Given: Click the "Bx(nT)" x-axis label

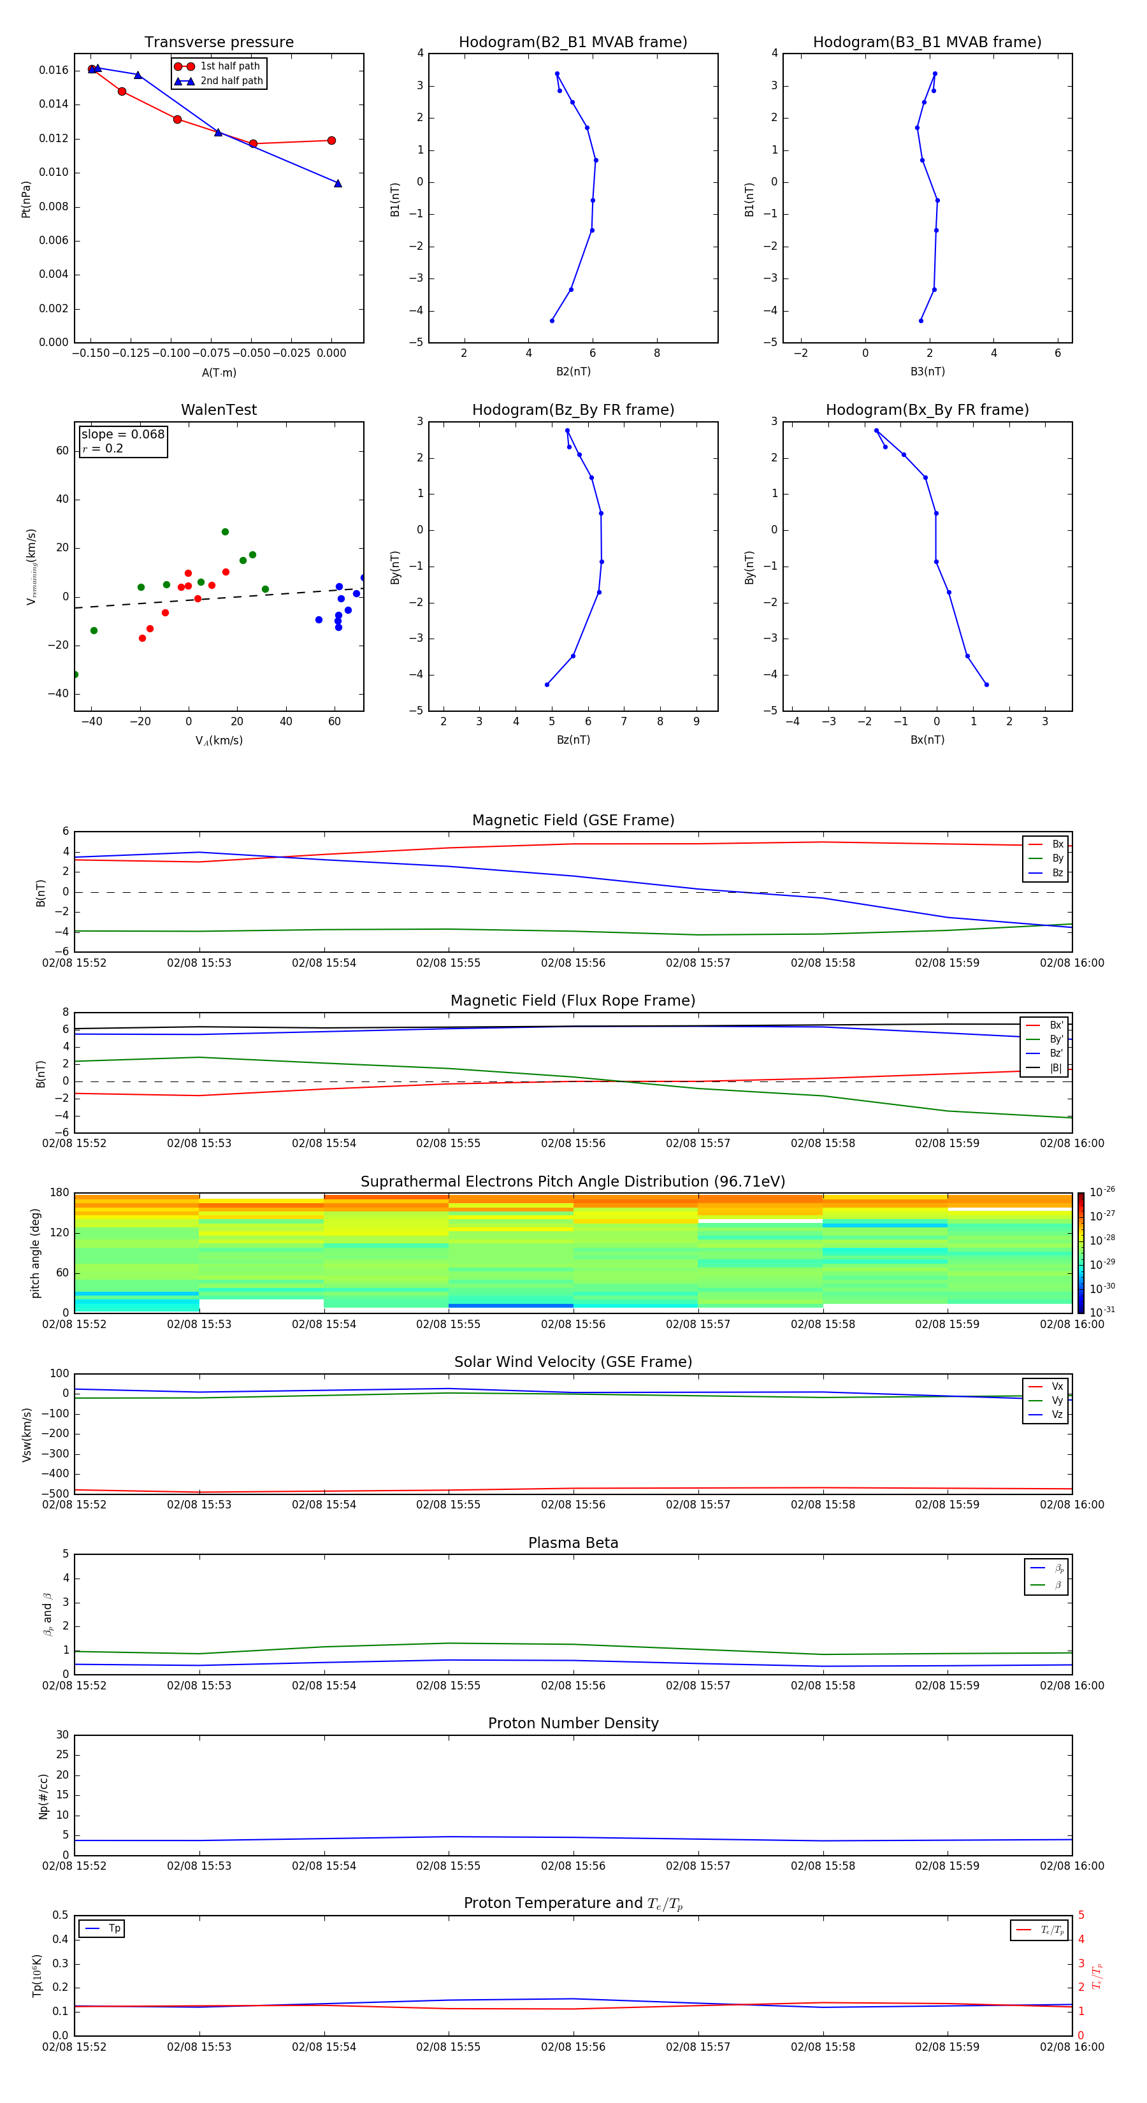Looking at the screenshot, I should [x=927, y=741].
